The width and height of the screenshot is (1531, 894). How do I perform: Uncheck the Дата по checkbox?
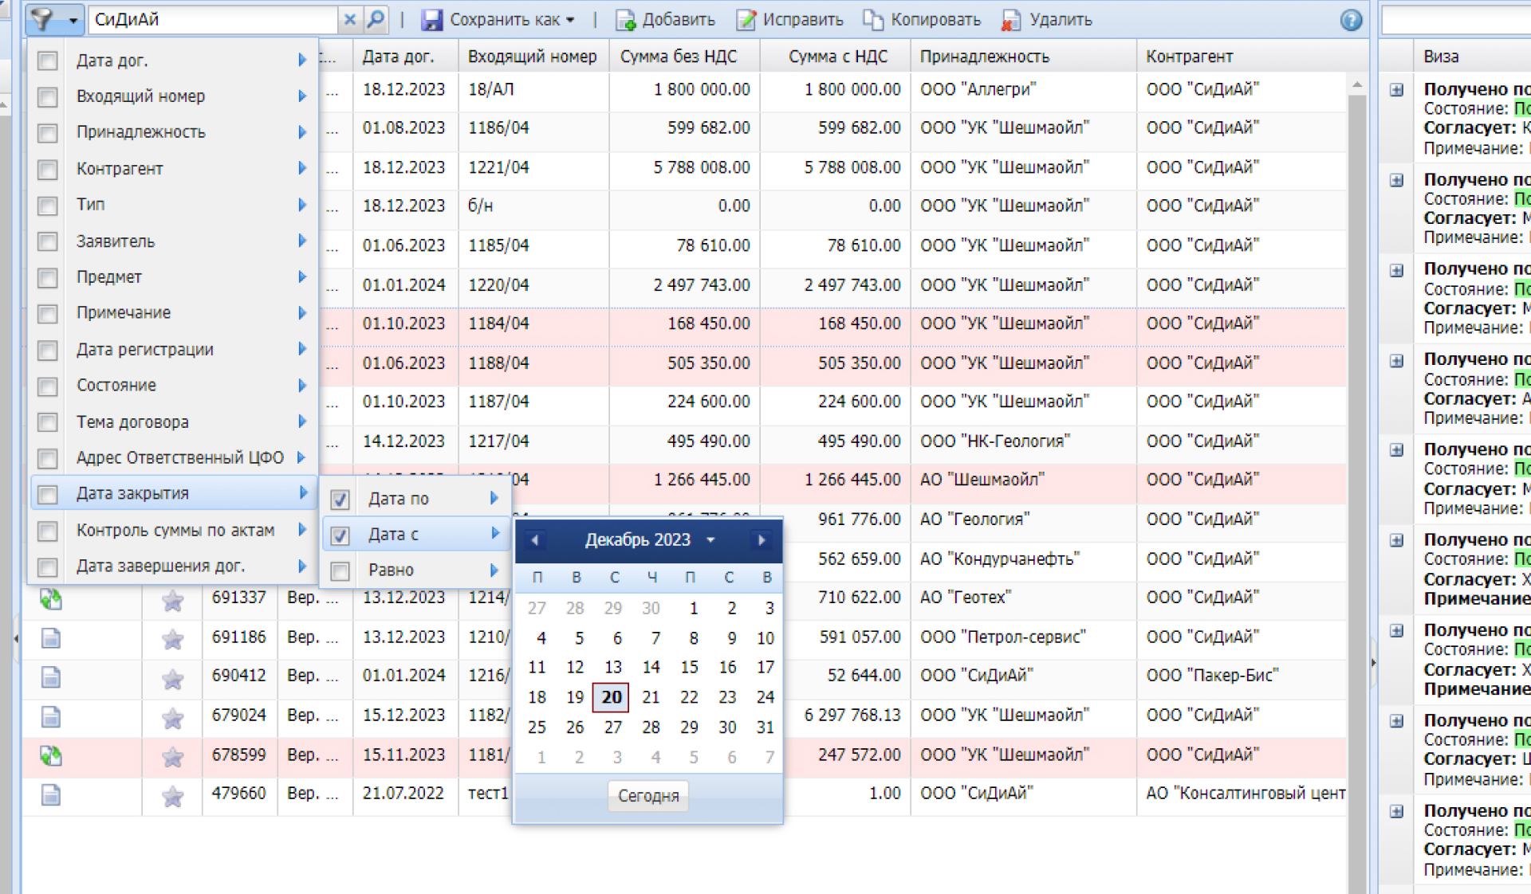tap(340, 500)
